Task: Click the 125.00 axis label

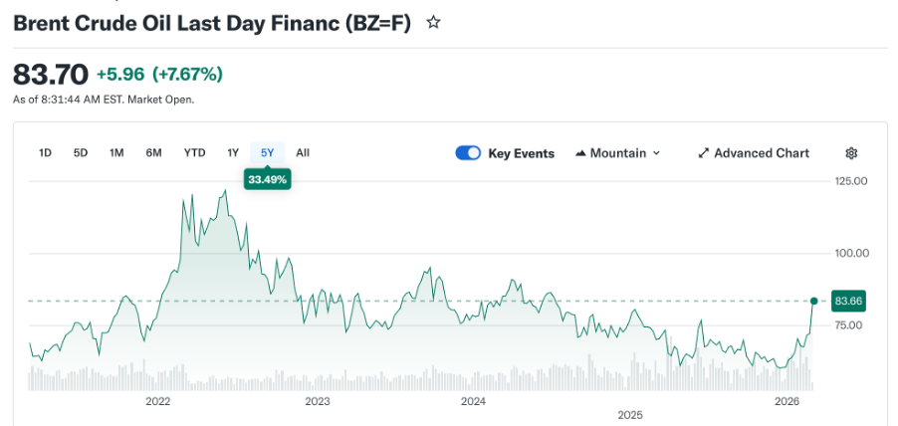Action: coord(849,181)
